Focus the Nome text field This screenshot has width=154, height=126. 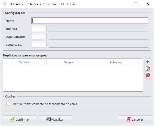click(90, 21)
